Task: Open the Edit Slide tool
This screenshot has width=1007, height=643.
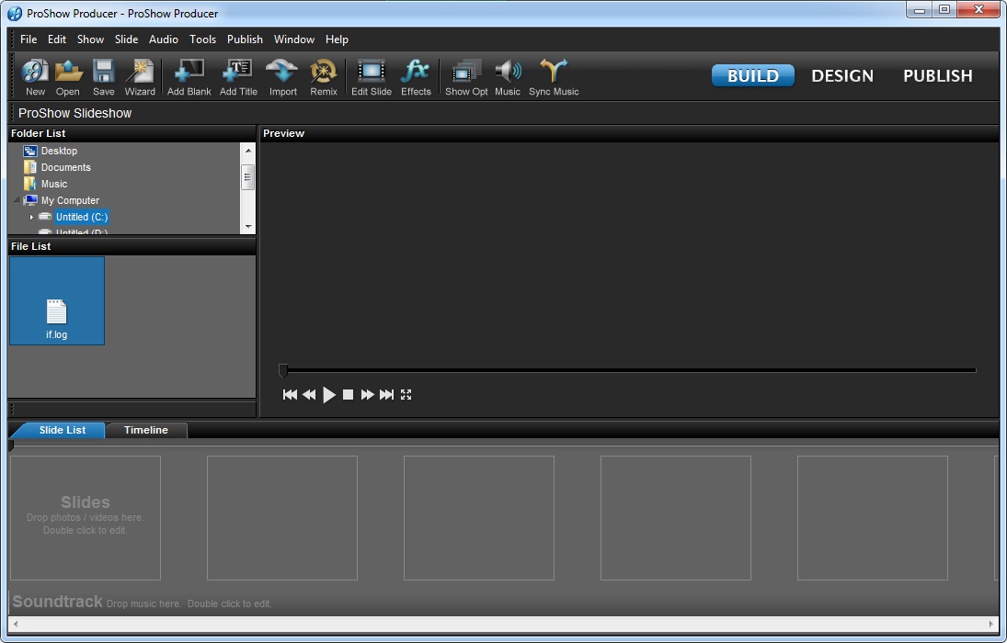Action: 372,77
